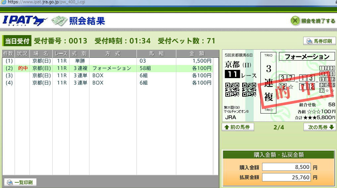This screenshot has width=337, height=188.
Task: Click the レース column header
Action: tap(61, 53)
